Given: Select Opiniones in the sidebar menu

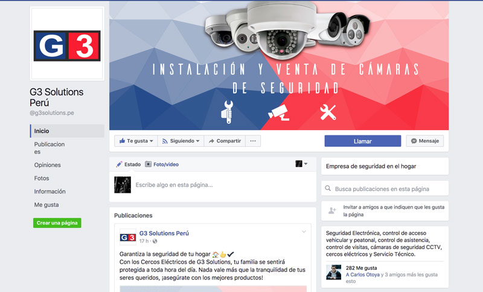Looking at the screenshot, I should pos(48,165).
